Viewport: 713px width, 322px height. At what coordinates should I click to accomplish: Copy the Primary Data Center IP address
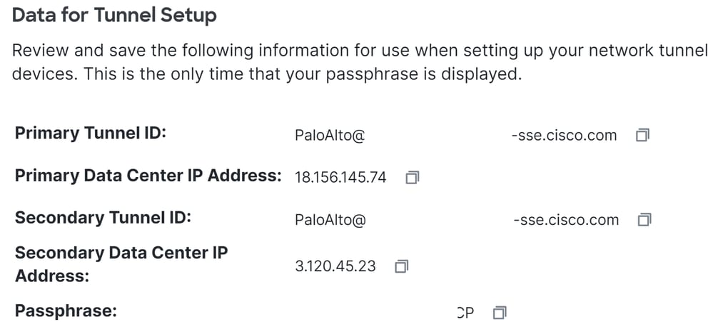tap(412, 177)
